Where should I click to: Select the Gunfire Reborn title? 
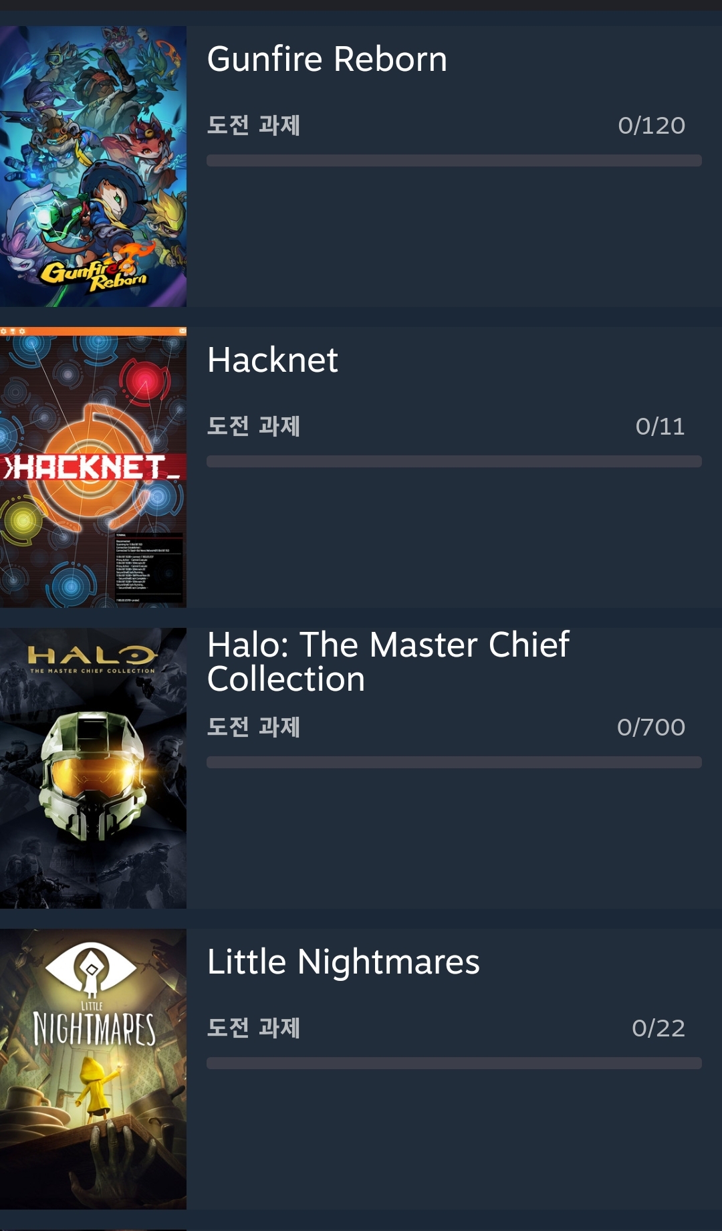(x=327, y=59)
